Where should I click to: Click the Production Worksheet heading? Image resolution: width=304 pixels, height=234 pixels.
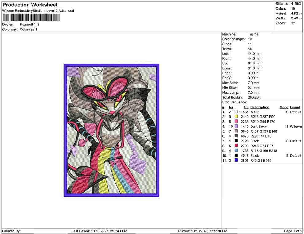coord(30,5)
